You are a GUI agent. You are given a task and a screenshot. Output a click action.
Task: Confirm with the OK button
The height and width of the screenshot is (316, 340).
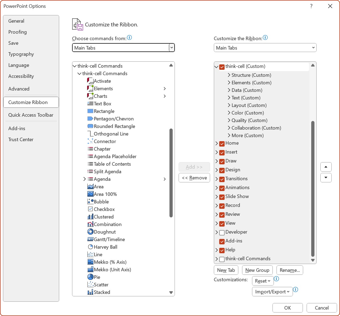pos(288,308)
